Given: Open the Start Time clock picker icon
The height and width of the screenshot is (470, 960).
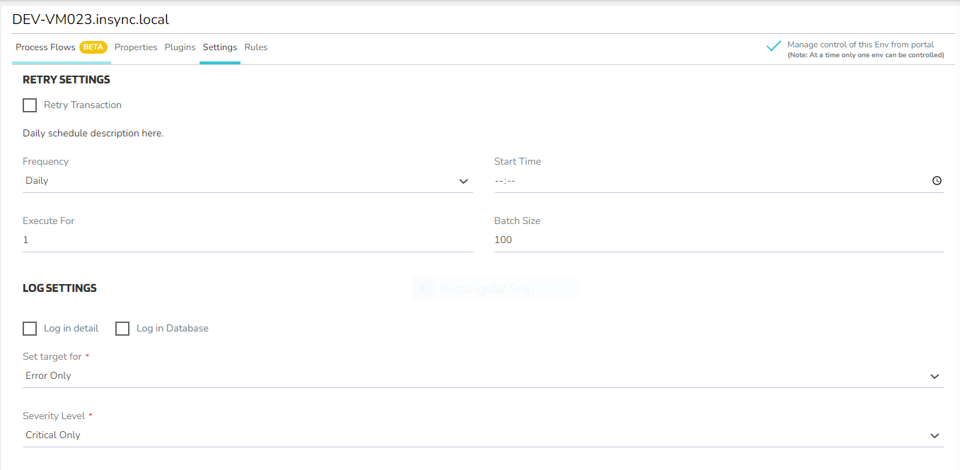Looking at the screenshot, I should coord(937,181).
